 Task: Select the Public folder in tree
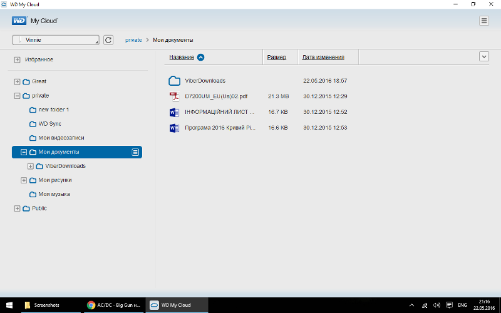[x=39, y=208]
